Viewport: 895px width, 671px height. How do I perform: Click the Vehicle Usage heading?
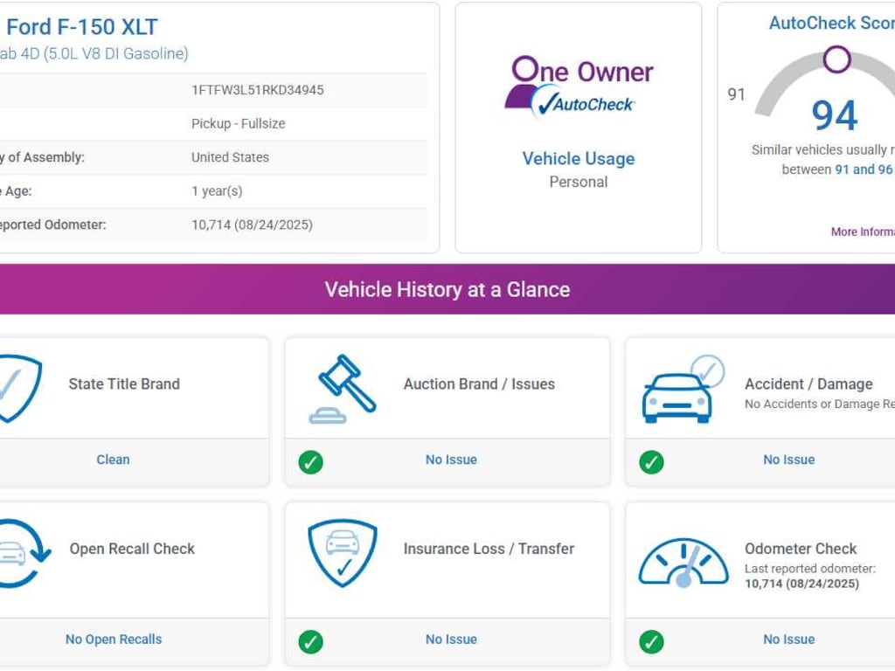click(579, 159)
